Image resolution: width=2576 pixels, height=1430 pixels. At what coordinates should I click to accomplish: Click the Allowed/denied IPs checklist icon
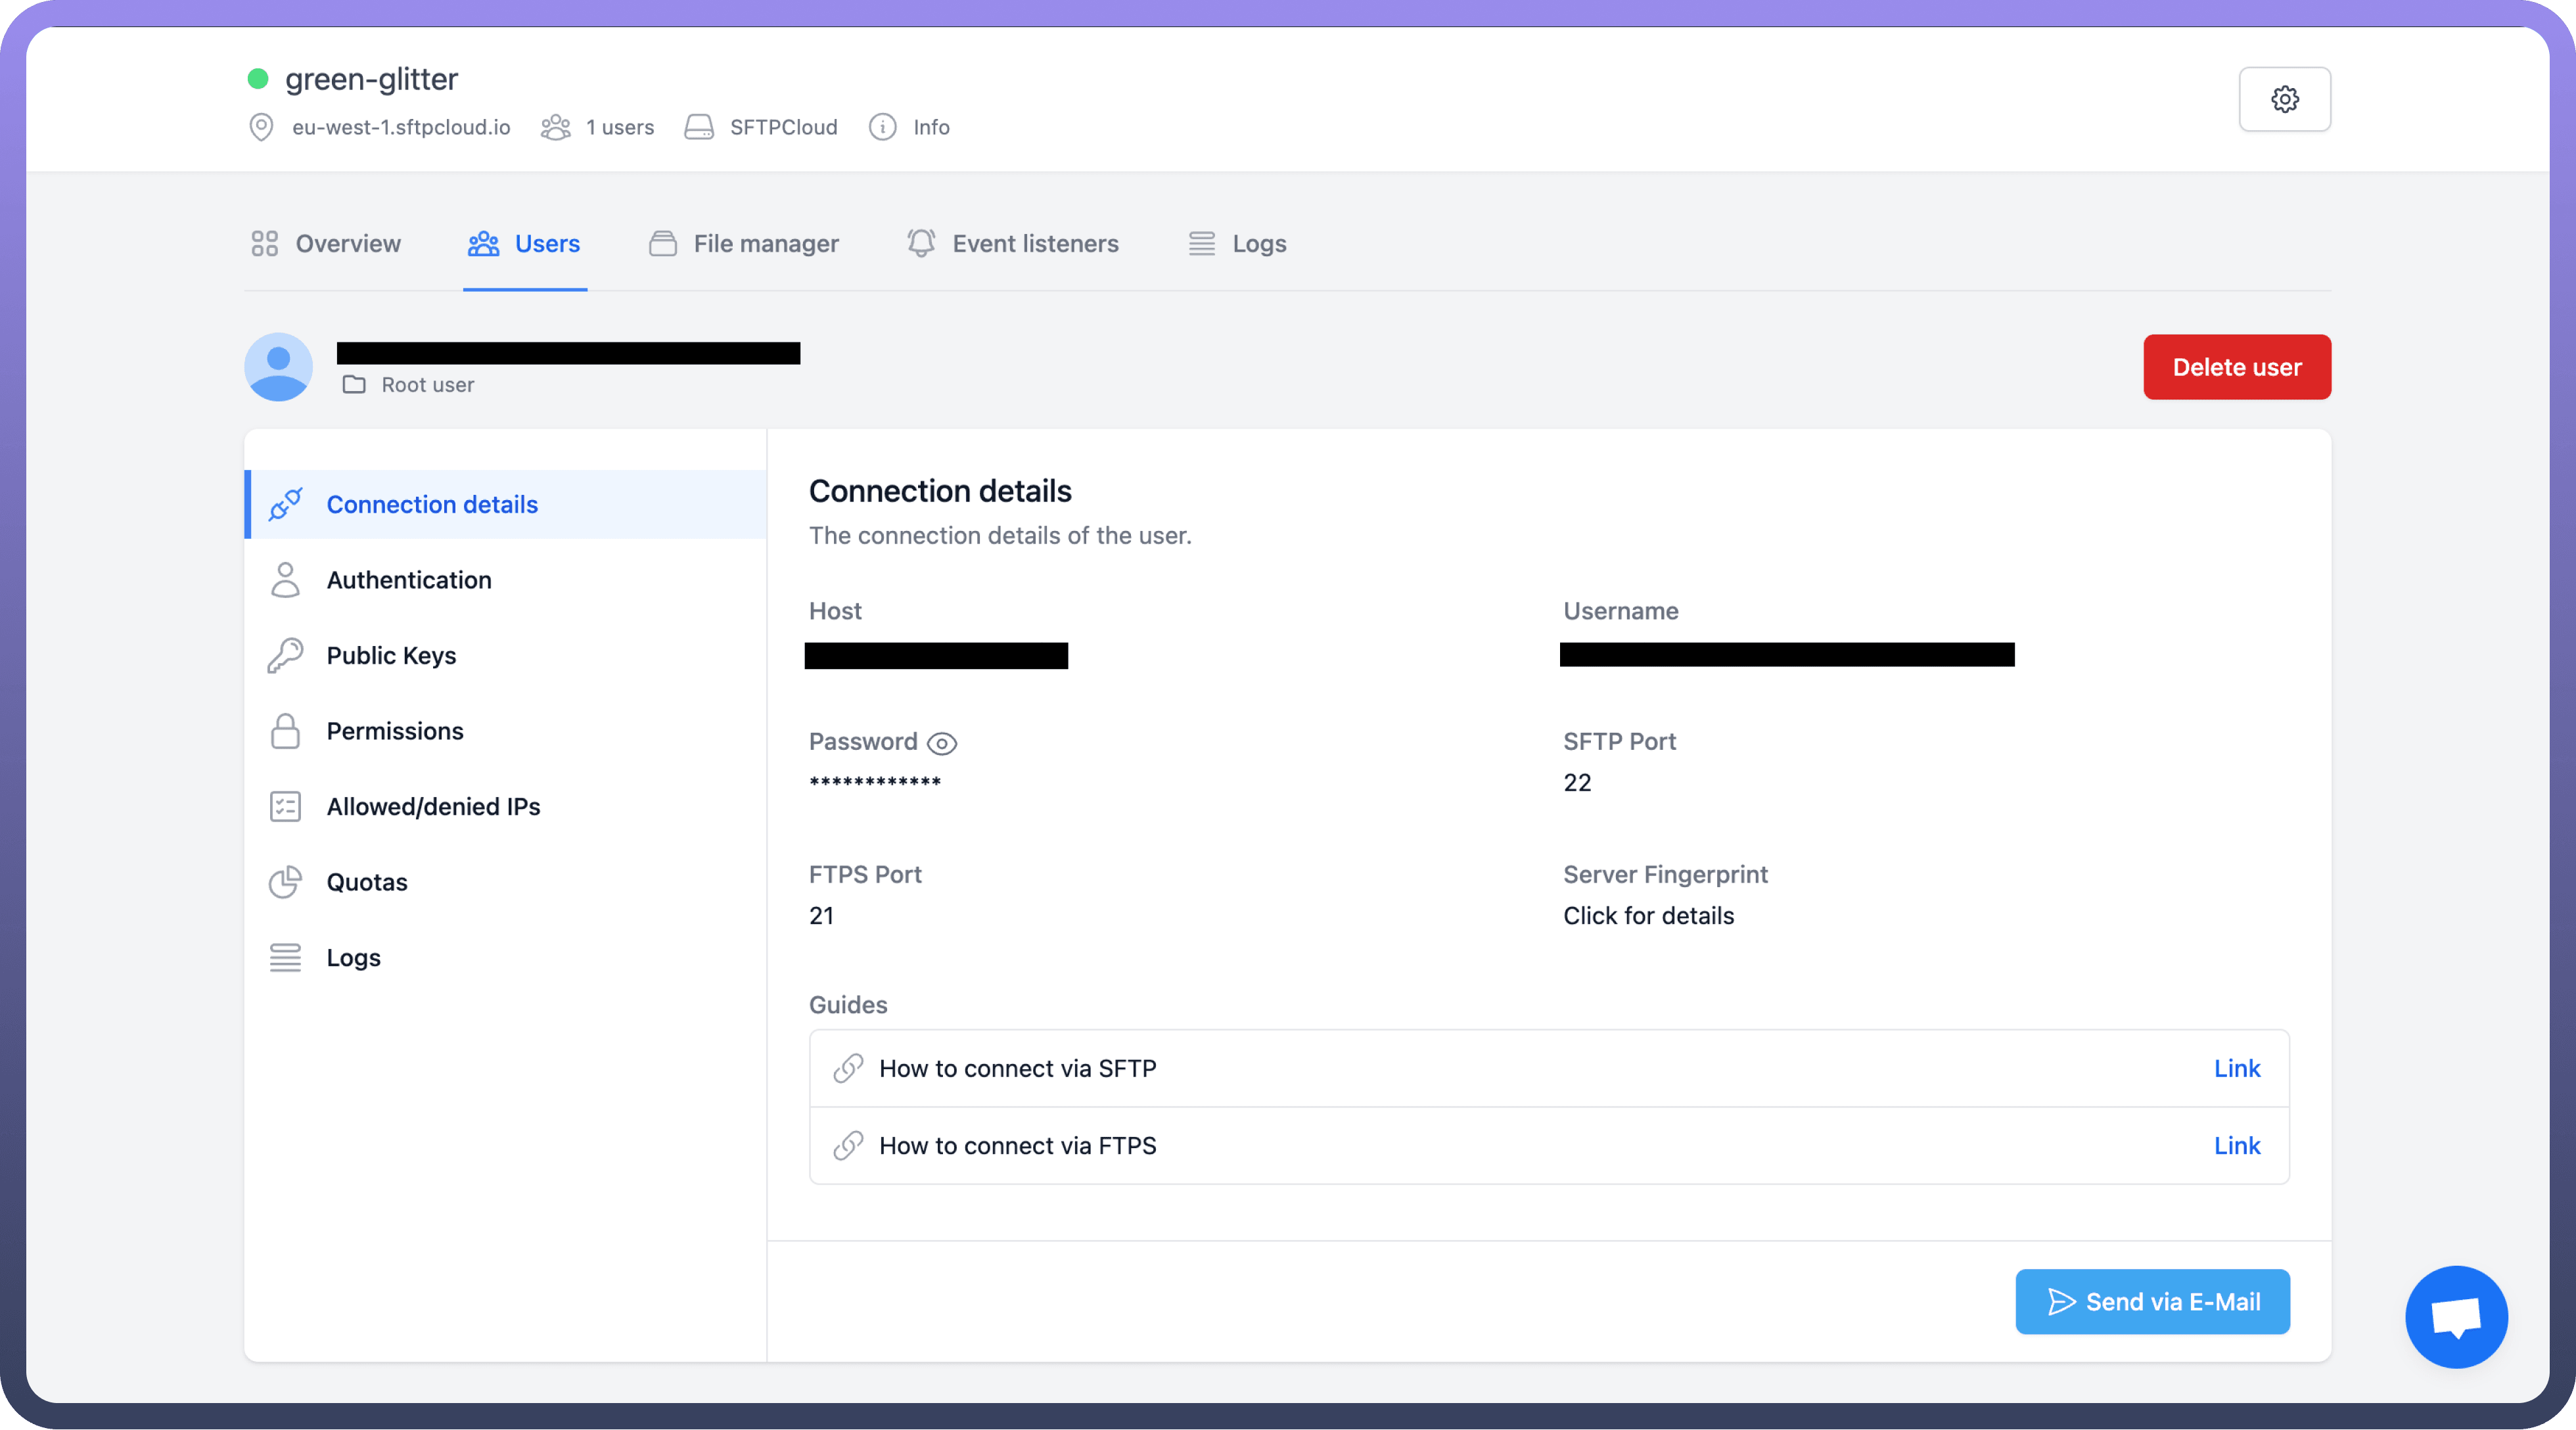coord(285,807)
